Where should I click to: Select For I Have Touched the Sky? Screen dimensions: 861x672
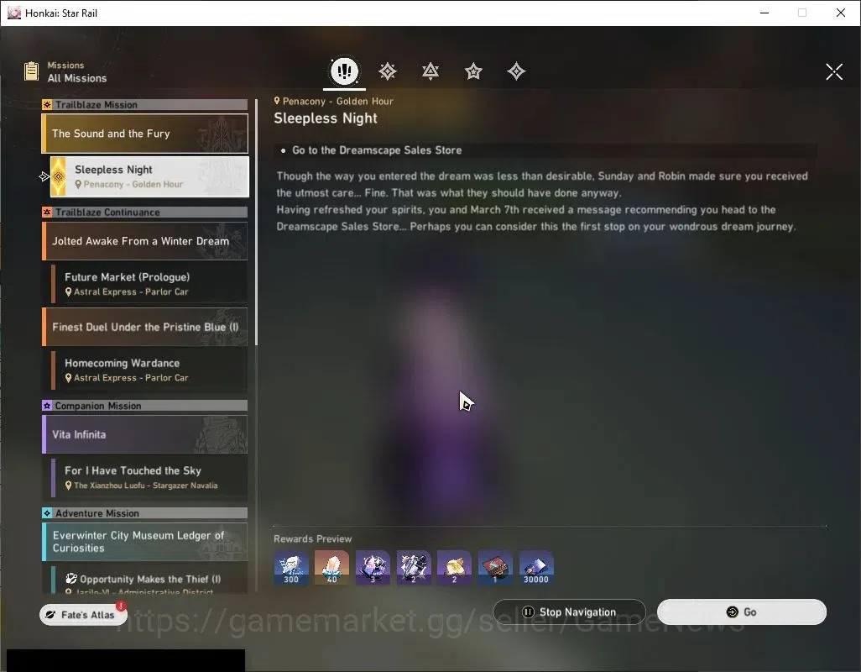[x=149, y=478]
